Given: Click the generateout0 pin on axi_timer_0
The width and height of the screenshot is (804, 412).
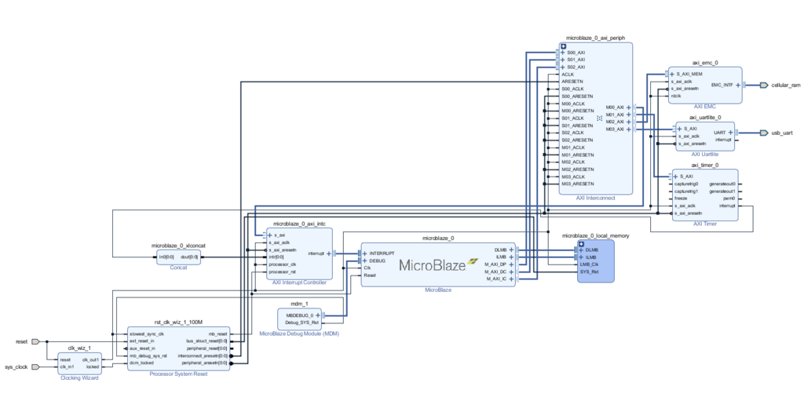Looking at the screenshot, I should pos(722,184).
